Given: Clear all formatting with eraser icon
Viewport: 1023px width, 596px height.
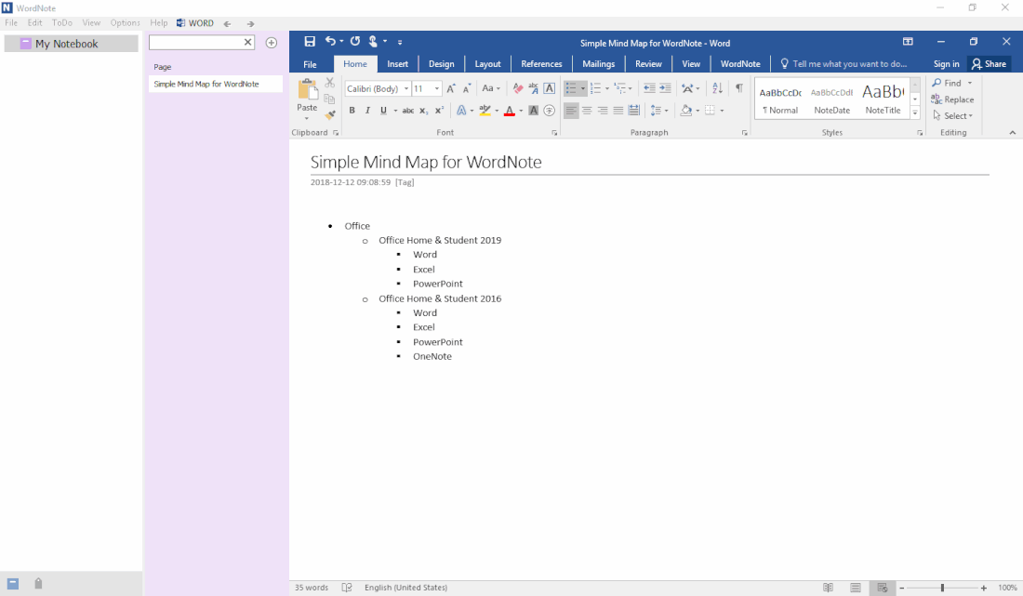Looking at the screenshot, I should pos(518,88).
